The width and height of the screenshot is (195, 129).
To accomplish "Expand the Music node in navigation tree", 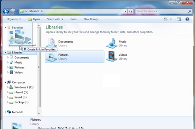I will [8, 62].
